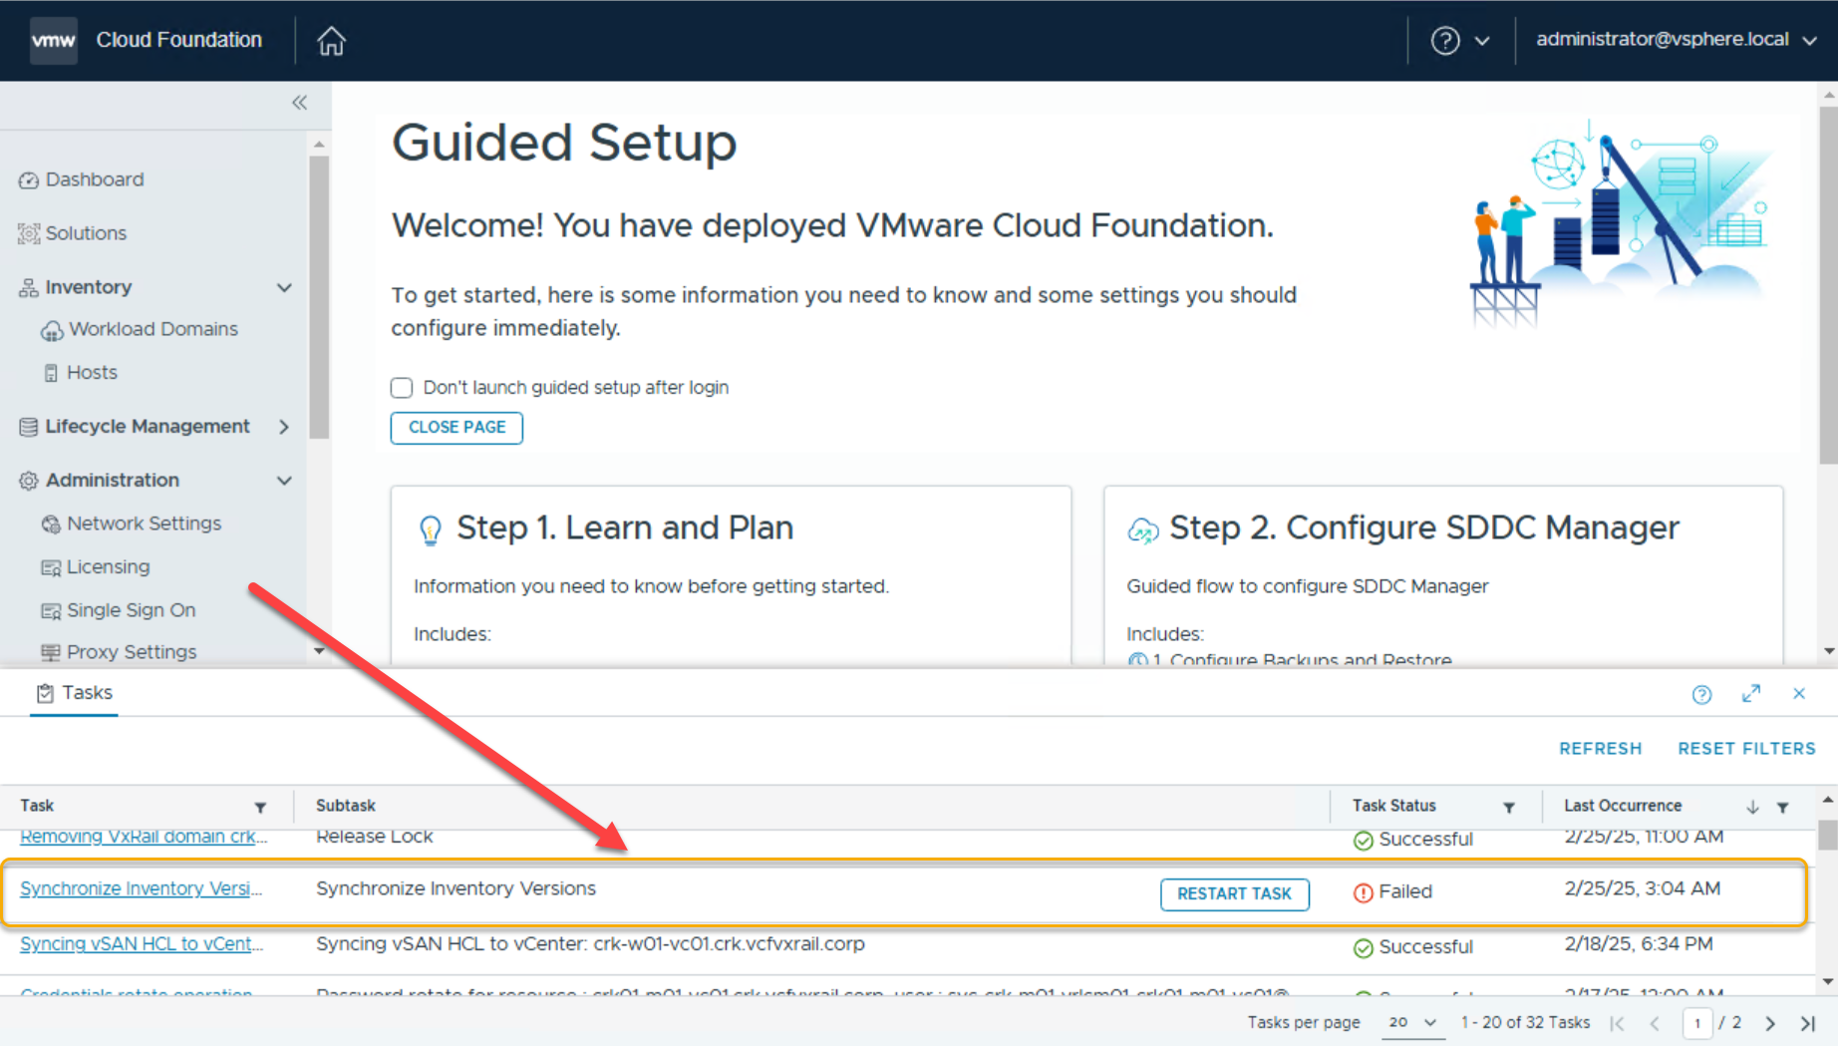Screen dimensions: 1838x1046
Task: Filter the Task column
Action: (x=260, y=807)
